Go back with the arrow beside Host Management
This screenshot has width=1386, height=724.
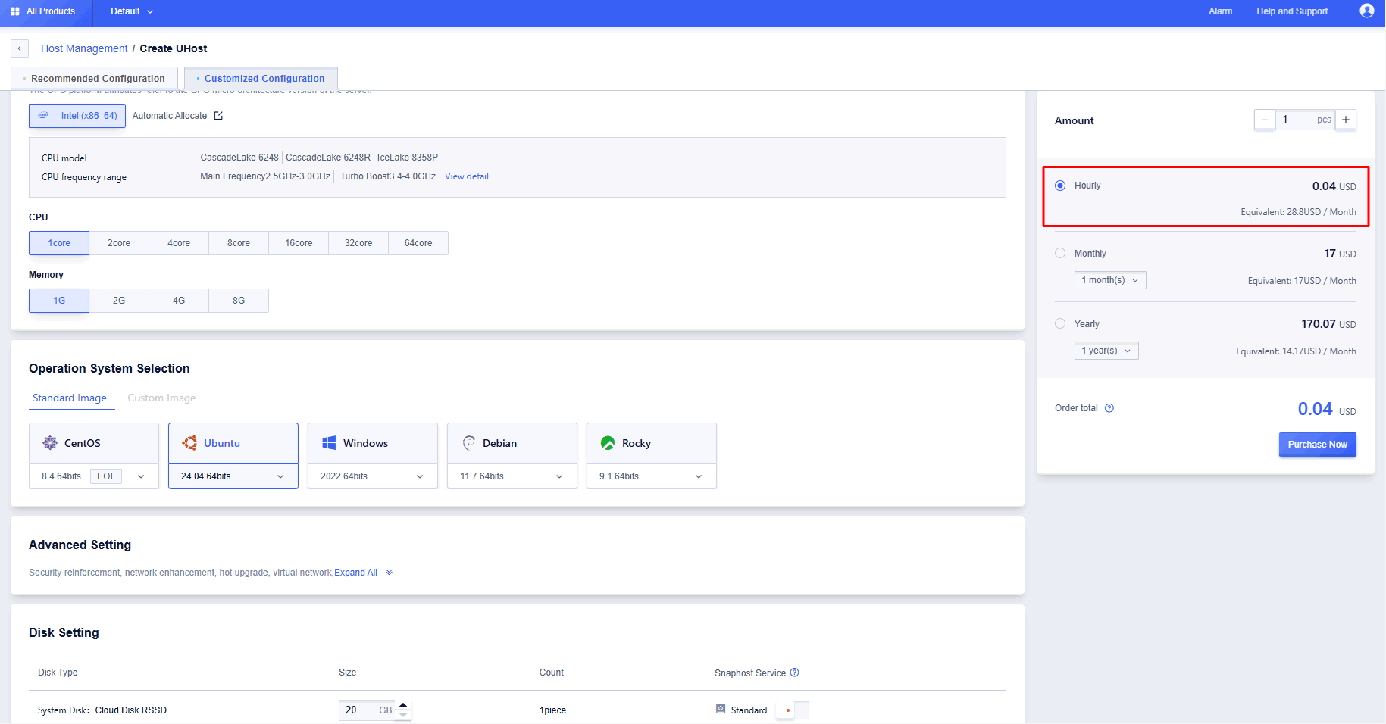(x=20, y=48)
